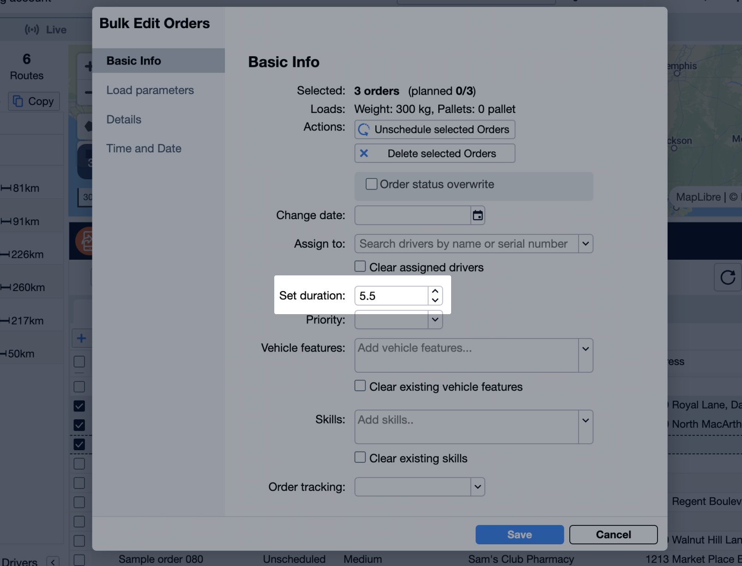Tick Clear existing vehicle features

pyautogui.click(x=360, y=386)
